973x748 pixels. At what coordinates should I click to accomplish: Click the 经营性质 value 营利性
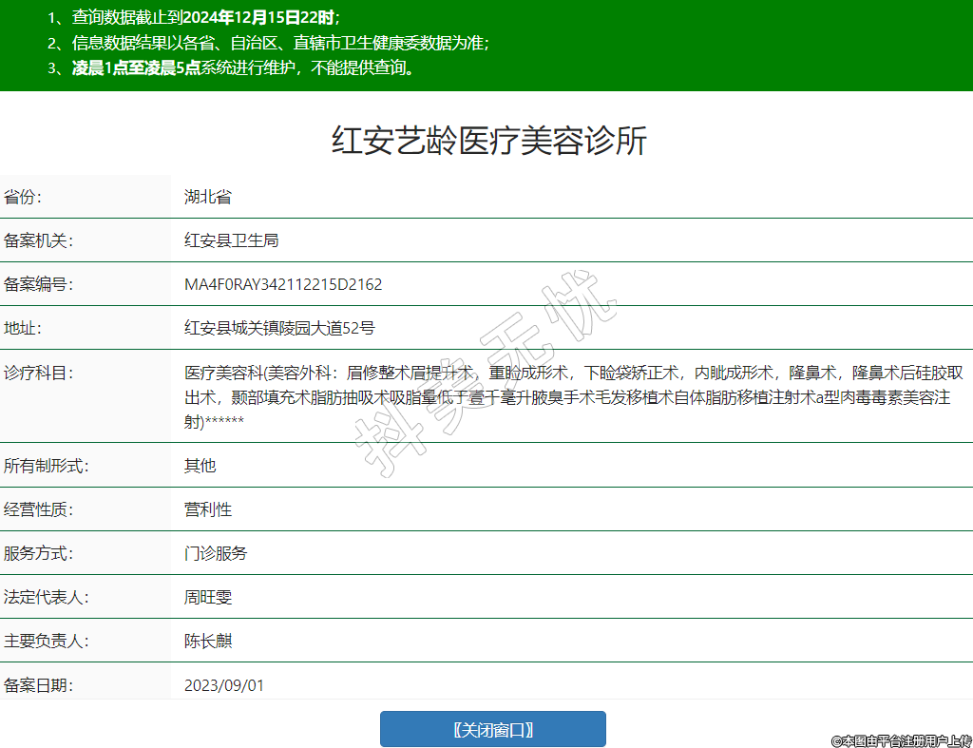[208, 509]
